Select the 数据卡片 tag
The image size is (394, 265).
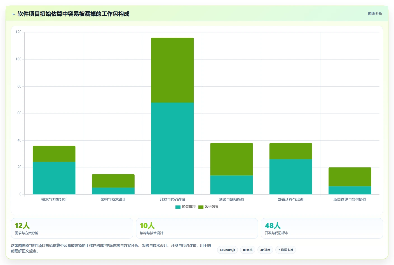pos(286,250)
